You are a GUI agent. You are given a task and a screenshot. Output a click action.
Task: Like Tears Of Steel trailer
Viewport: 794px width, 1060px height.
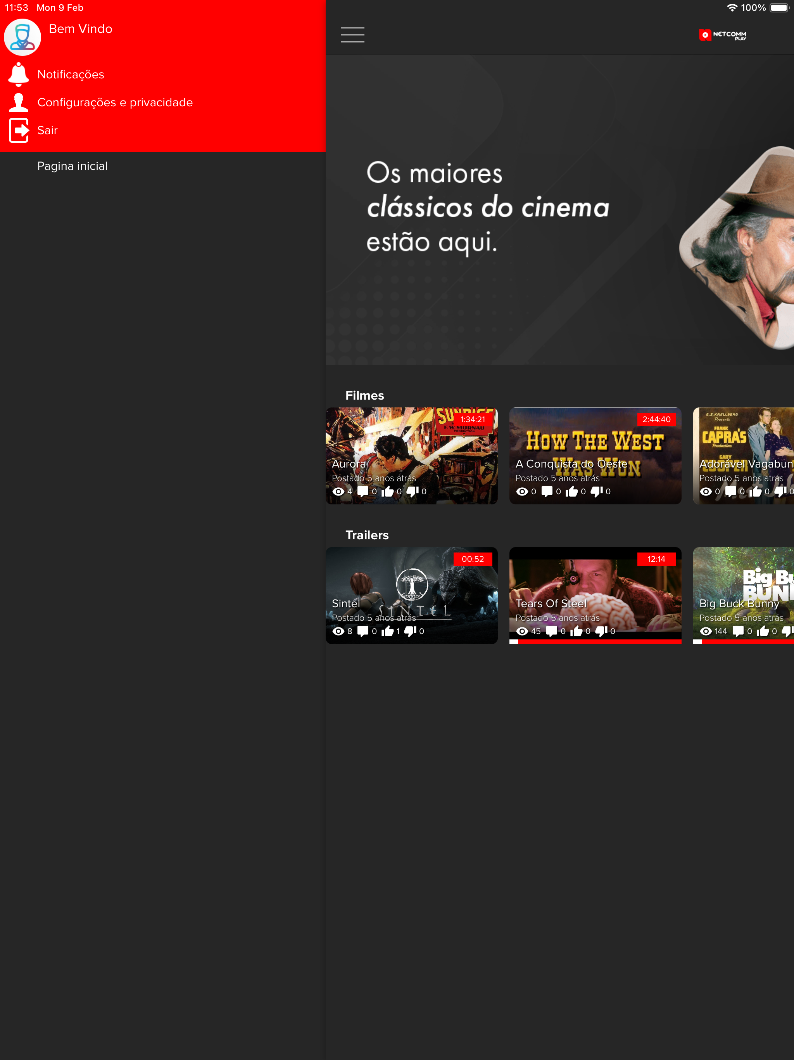point(576,631)
